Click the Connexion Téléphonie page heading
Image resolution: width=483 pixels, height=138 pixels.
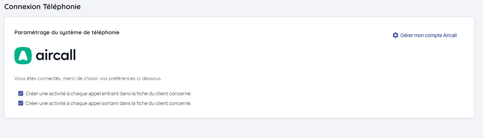42,7
